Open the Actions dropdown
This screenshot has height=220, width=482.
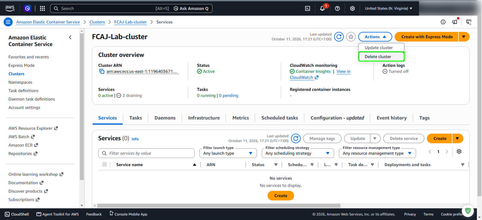pyautogui.click(x=375, y=37)
